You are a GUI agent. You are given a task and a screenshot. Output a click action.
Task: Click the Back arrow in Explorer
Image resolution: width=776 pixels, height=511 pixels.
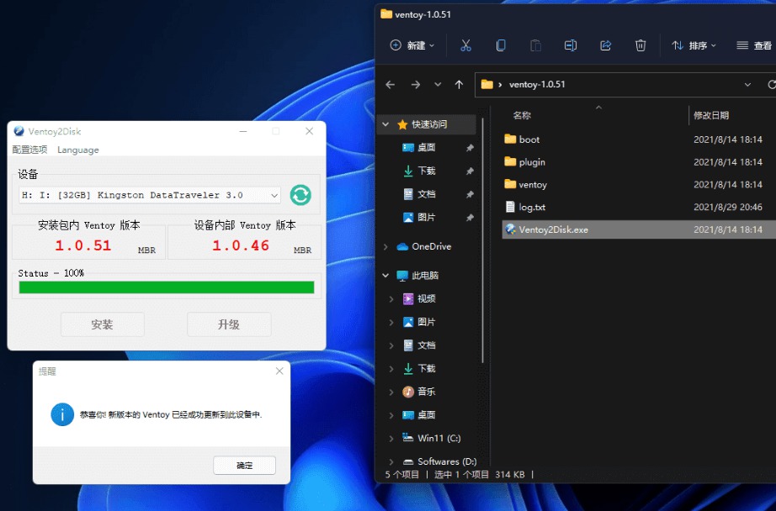(391, 85)
